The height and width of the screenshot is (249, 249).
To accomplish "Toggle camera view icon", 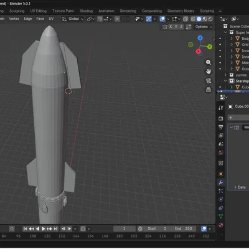I will (209, 80).
